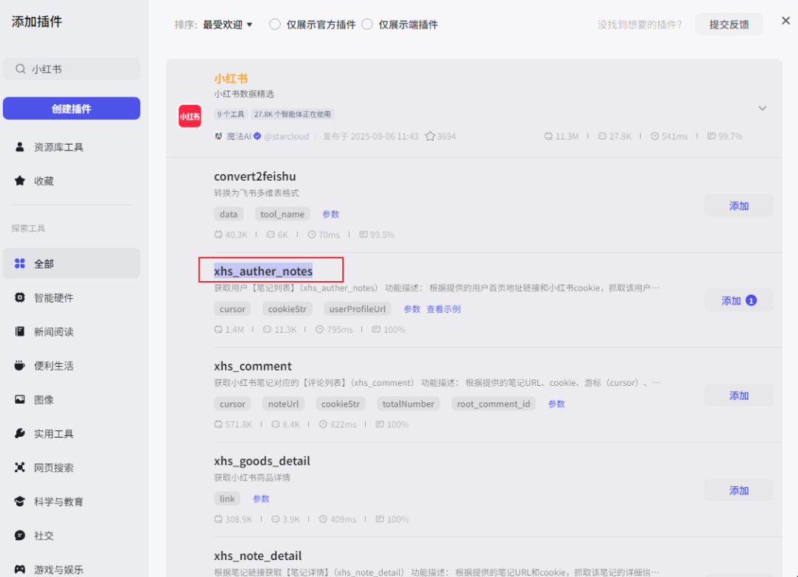Click the userProfileUrl parameter tag
The height and width of the screenshot is (577, 798).
(x=358, y=308)
